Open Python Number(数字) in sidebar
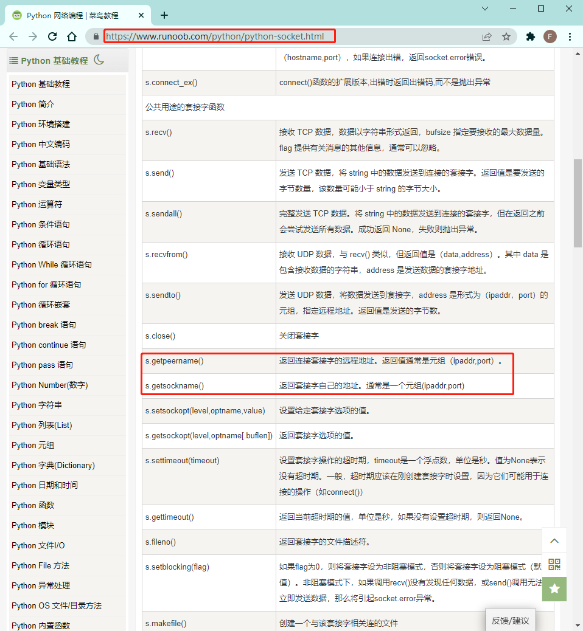 click(49, 385)
